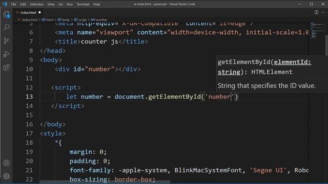Open the Search view in activity bar

[7, 27]
